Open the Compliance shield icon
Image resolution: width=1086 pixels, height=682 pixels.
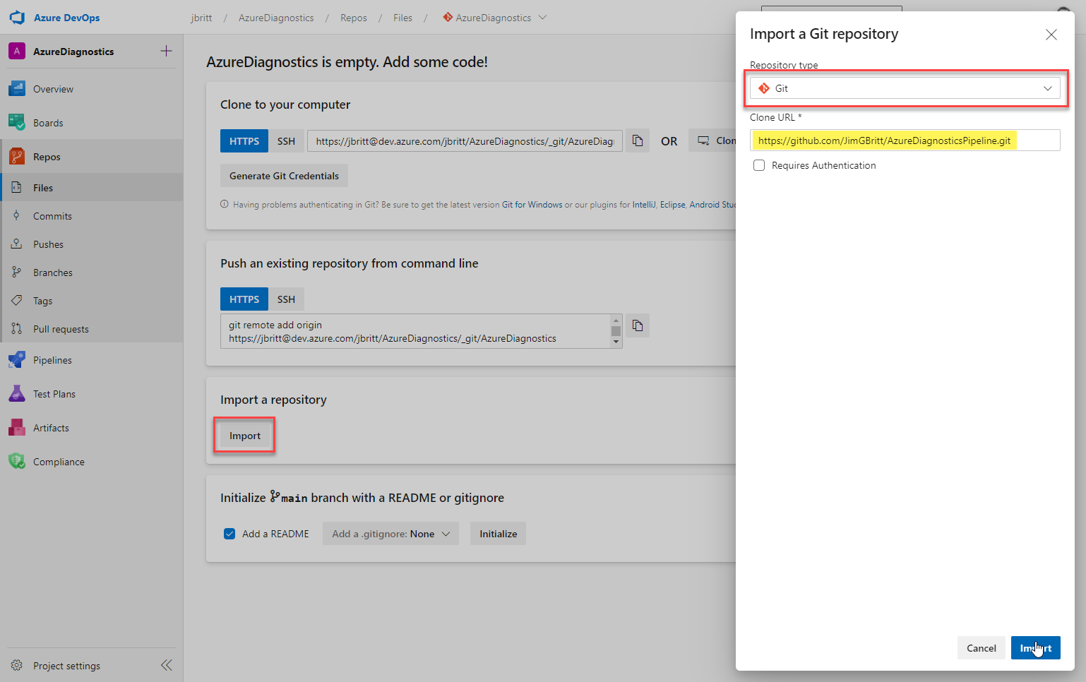(x=17, y=461)
